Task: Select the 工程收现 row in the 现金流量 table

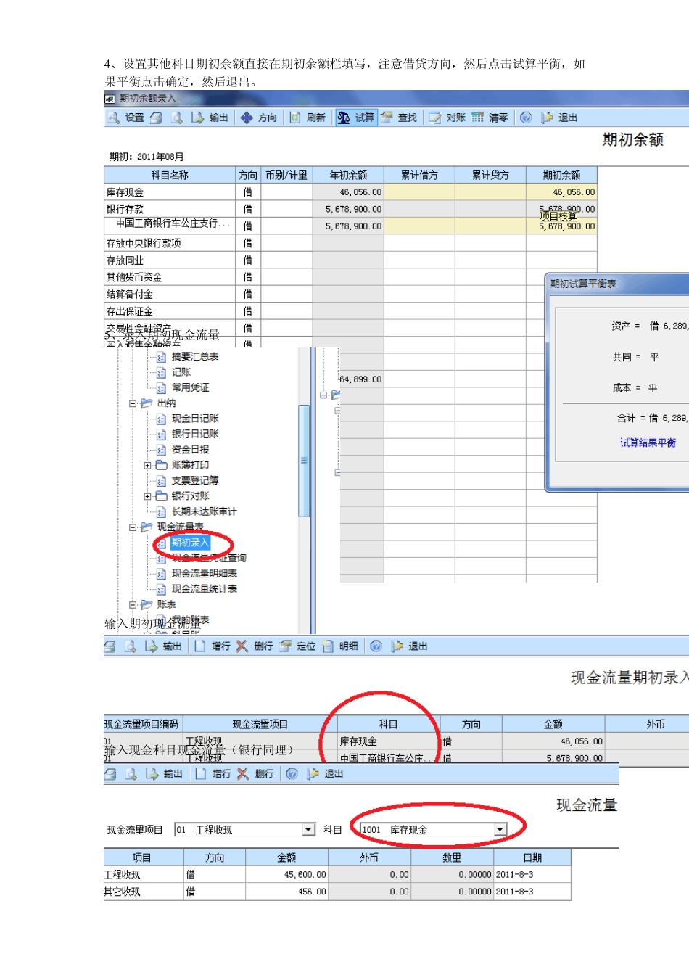Action: [338, 875]
